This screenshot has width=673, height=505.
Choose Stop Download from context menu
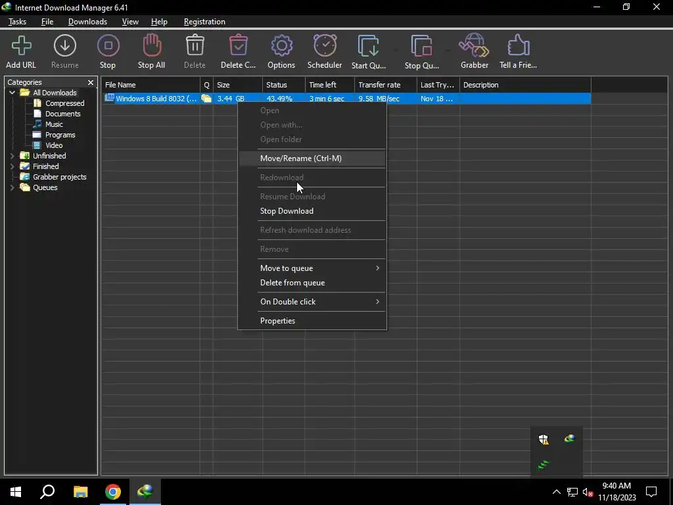click(312, 211)
